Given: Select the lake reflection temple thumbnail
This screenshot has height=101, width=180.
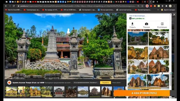Looking at the screenshot, I should click(x=83, y=92).
